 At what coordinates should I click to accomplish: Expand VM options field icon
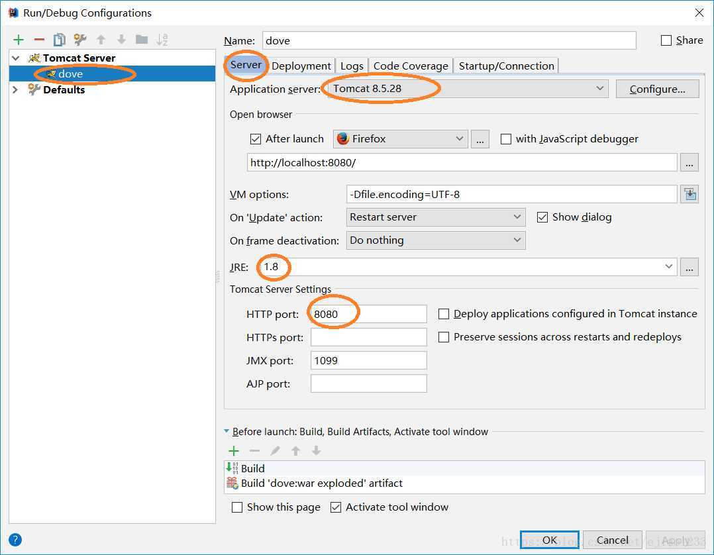(x=690, y=195)
